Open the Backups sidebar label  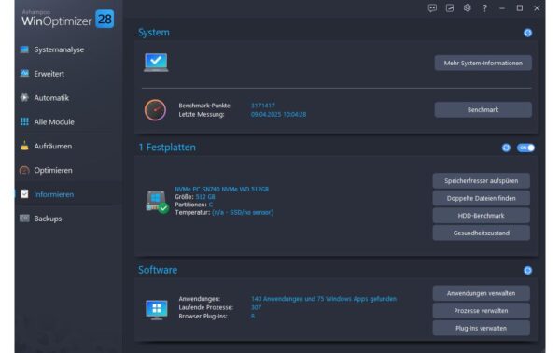point(48,219)
